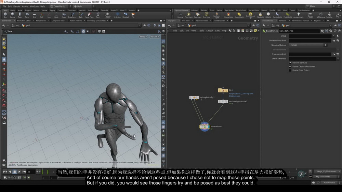Open the No cam camera dropdown

point(154,37)
